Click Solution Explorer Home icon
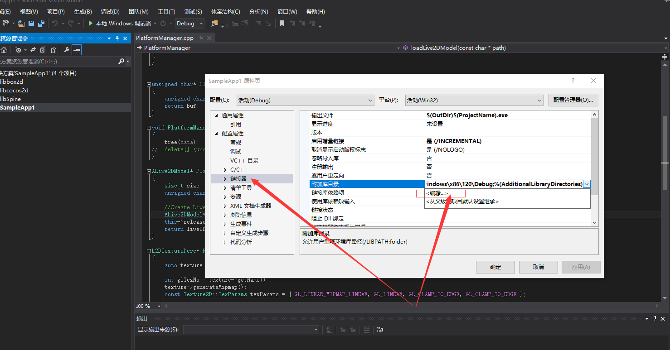 click(4, 50)
